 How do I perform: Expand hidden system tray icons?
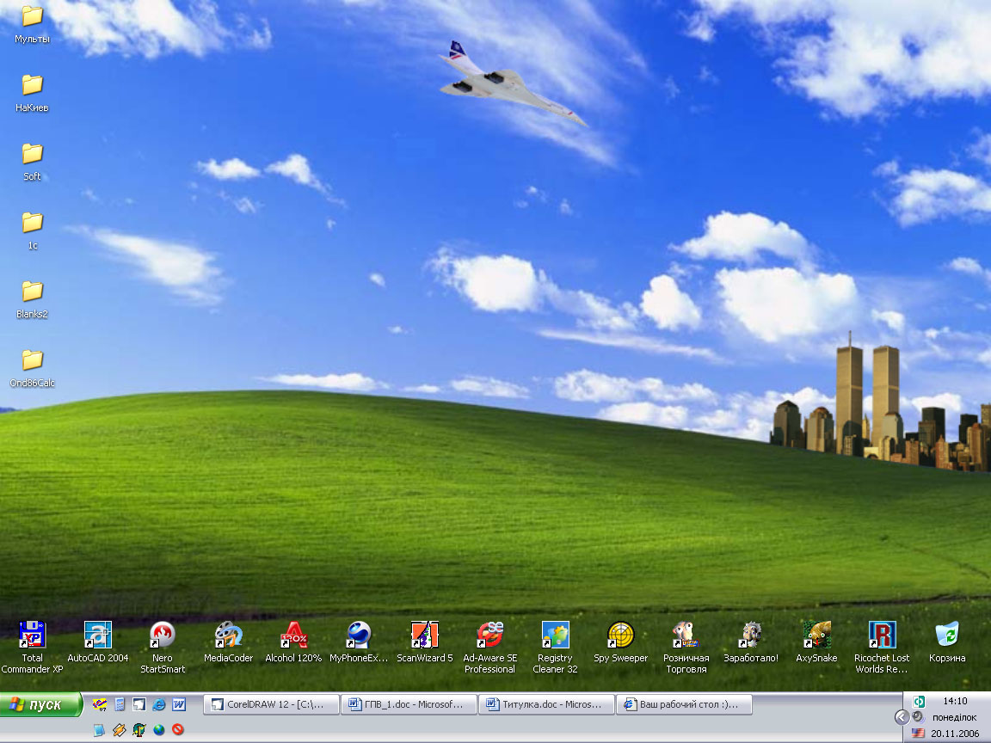(x=902, y=717)
